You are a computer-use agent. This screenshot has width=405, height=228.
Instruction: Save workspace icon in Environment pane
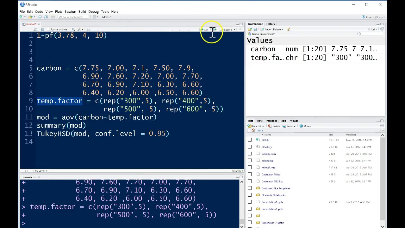click(x=255, y=29)
